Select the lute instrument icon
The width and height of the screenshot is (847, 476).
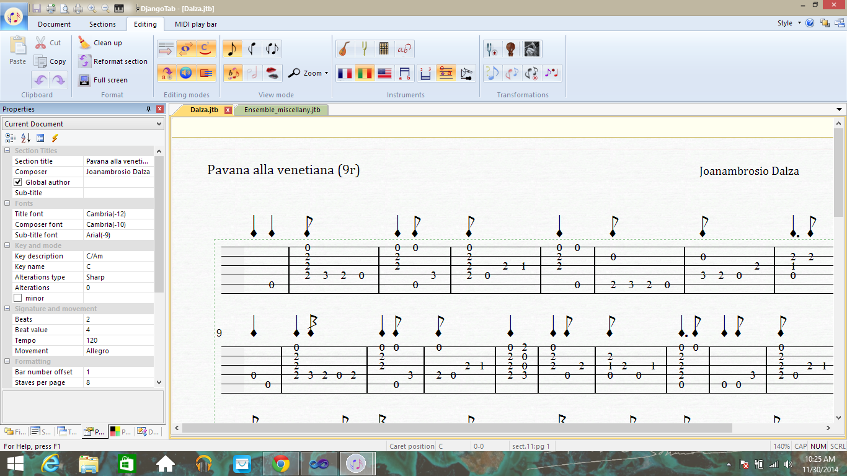click(344, 49)
